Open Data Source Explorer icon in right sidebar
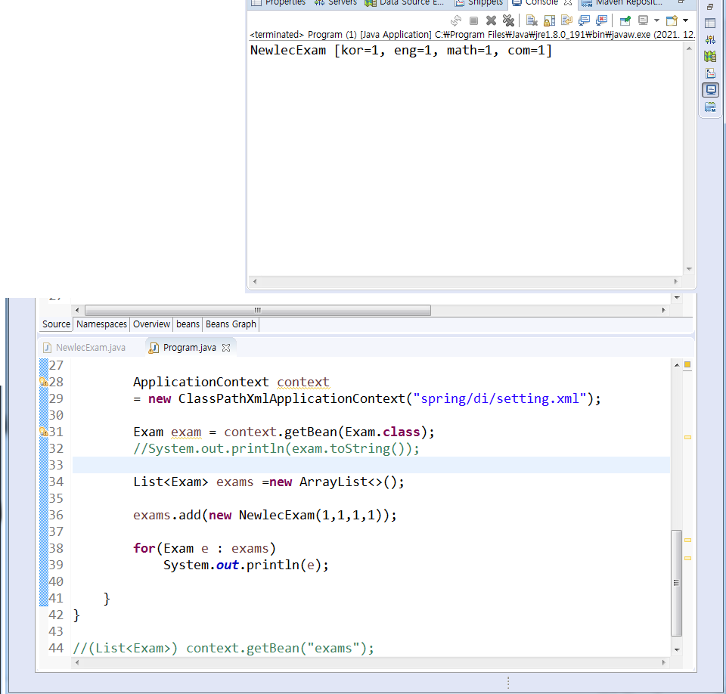The image size is (726, 694). click(x=710, y=57)
